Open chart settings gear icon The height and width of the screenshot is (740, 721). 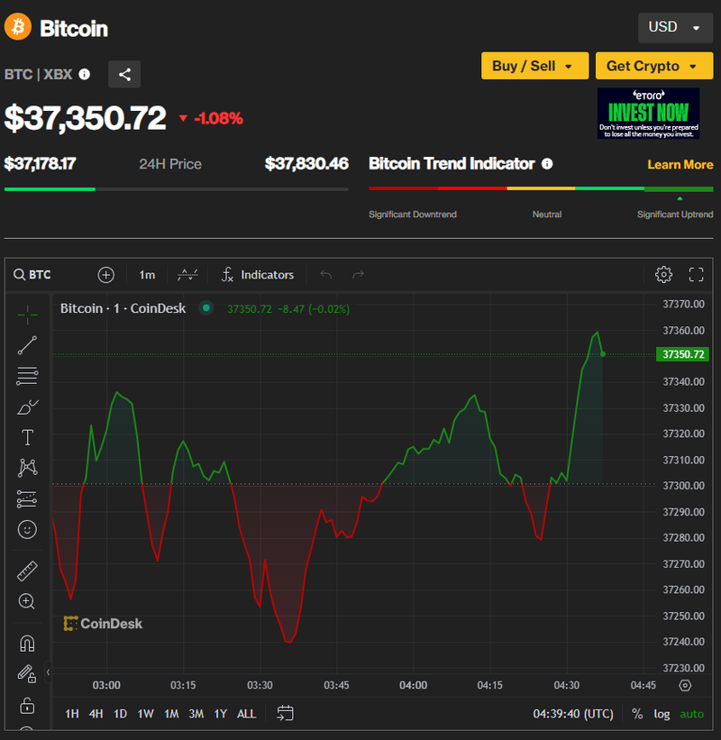pyautogui.click(x=663, y=275)
